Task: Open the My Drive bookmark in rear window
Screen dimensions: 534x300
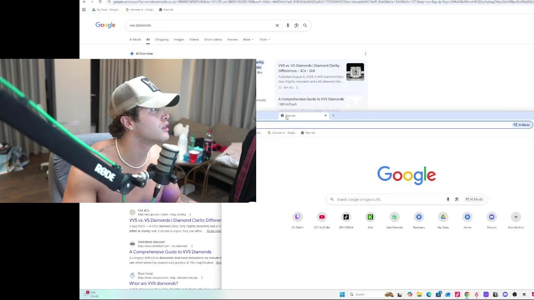Action: [106, 10]
